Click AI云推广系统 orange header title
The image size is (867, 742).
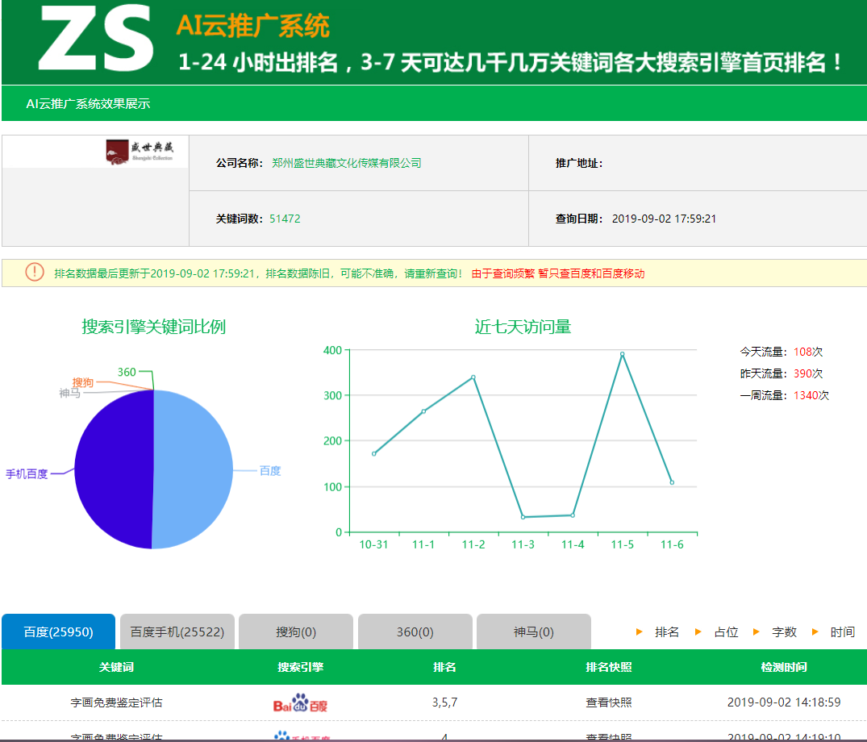[x=252, y=26]
